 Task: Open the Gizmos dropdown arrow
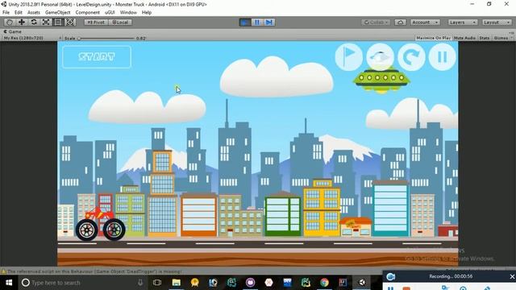511,38
